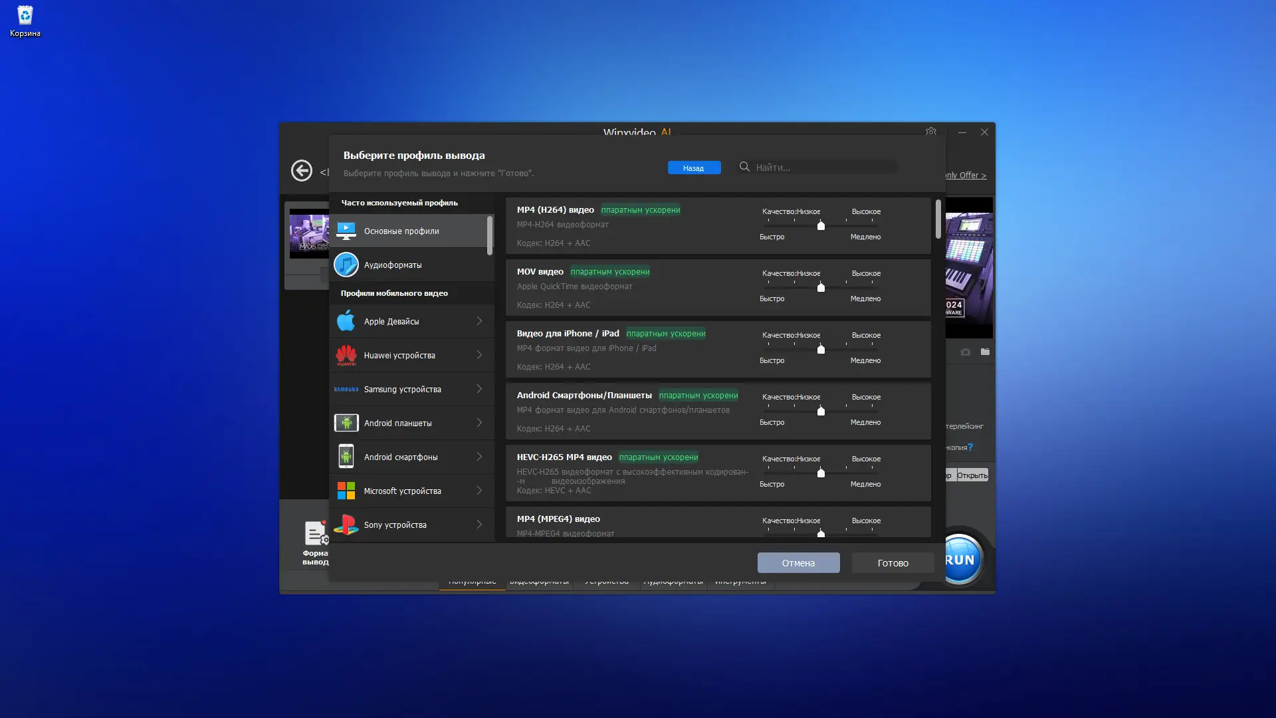Image resolution: width=1276 pixels, height=718 pixels.
Task: Click the Sony устройства PlayStation icon
Action: pos(346,525)
